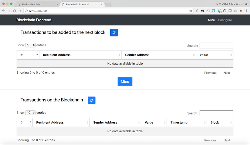Click the browser back arrow
This screenshot has width=250, height=145.
(x=3, y=11)
